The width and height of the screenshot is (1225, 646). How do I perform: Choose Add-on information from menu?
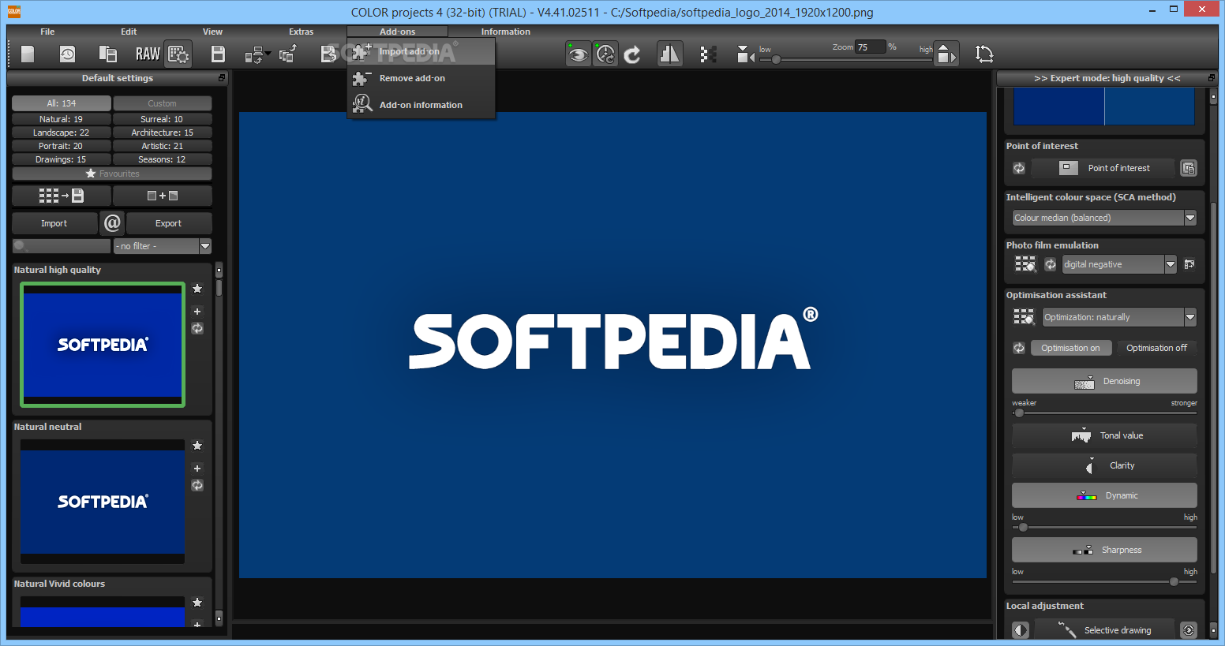coord(421,105)
